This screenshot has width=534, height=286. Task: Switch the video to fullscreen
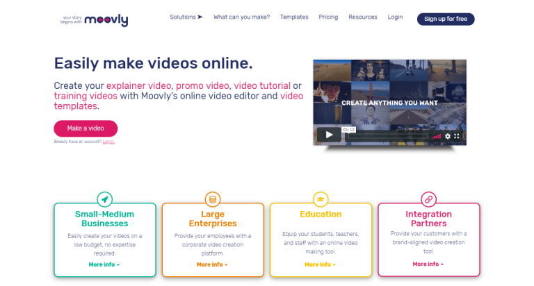pyautogui.click(x=457, y=136)
